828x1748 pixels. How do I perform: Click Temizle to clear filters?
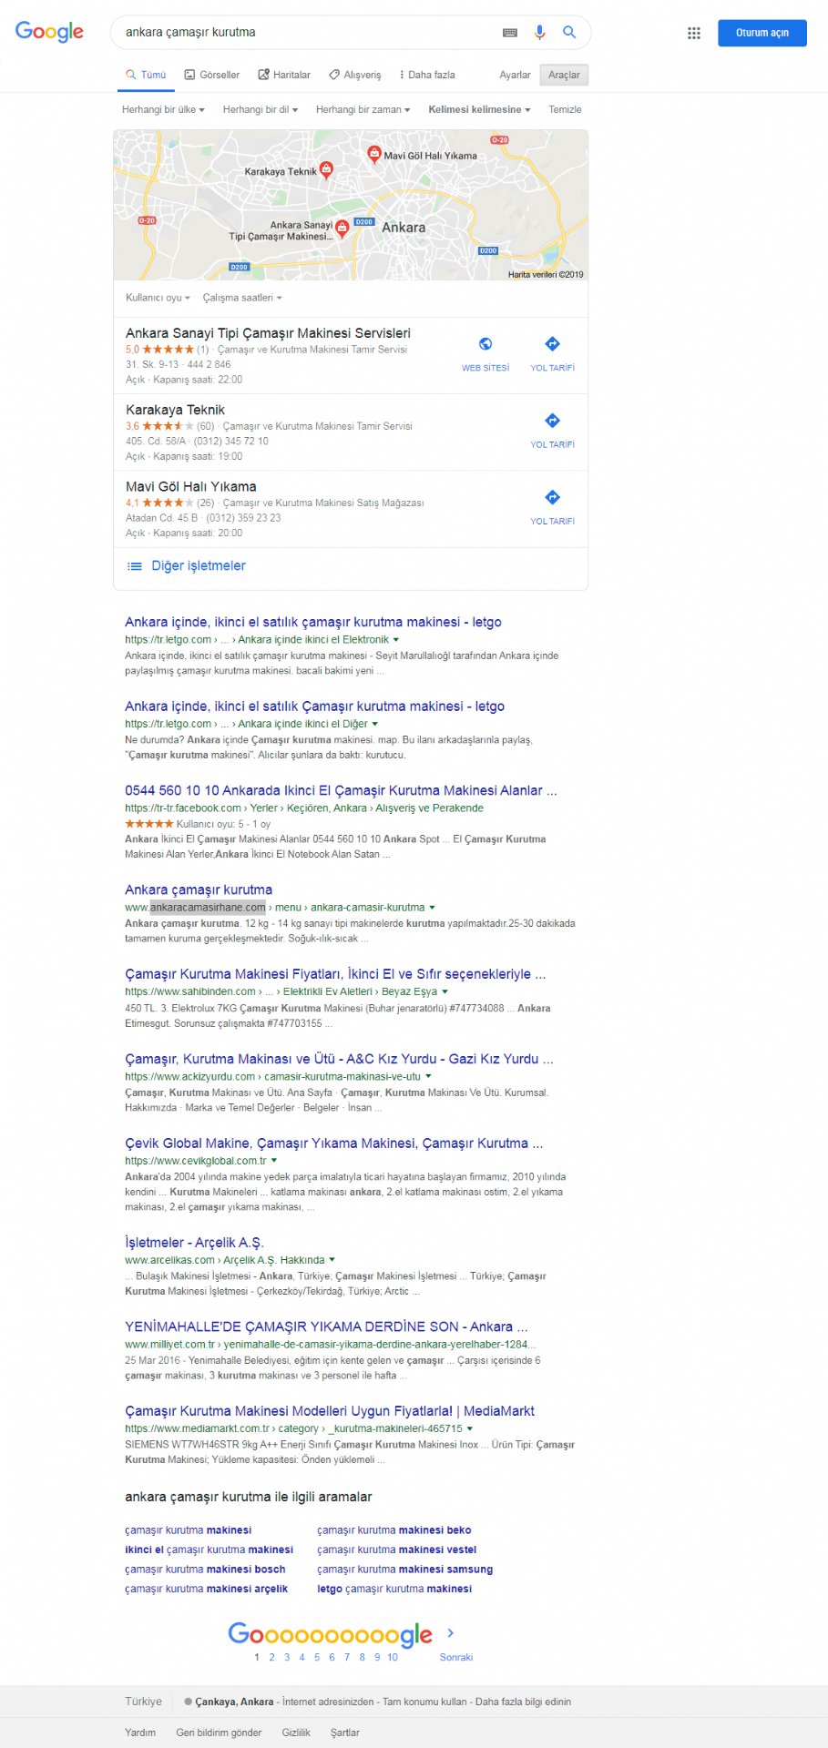(565, 109)
